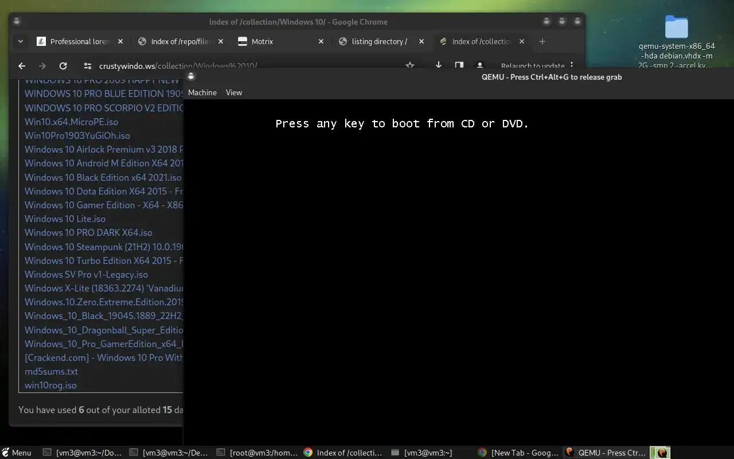Open Windows_10_Dragonball_Super_Edition link
This screenshot has height=459, width=734.
point(104,330)
